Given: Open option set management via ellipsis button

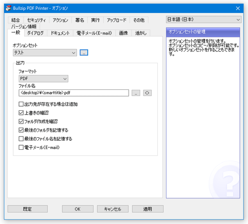Looking at the screenshot, I should (84, 53).
